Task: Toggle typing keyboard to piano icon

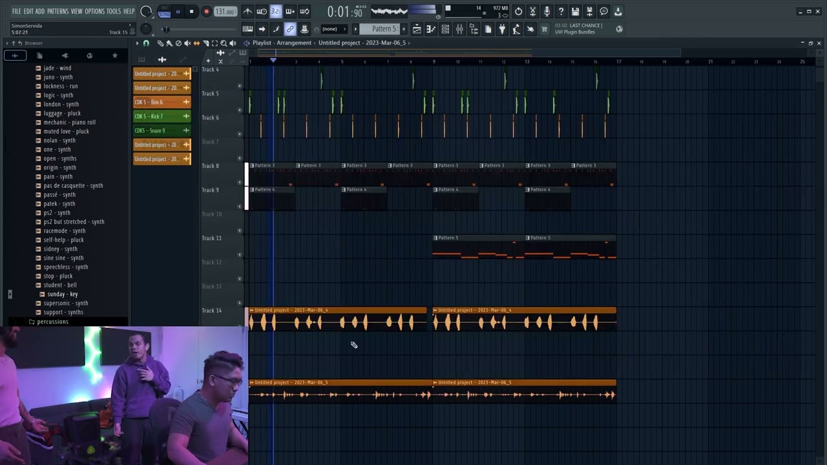Action: tap(247, 29)
